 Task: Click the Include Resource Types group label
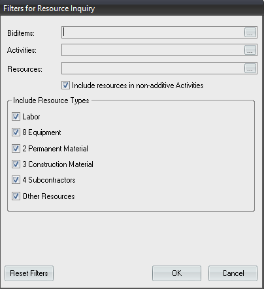[x=51, y=100]
